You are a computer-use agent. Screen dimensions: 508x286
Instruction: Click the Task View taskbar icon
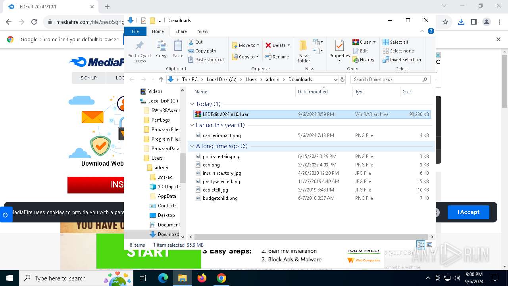click(143, 278)
